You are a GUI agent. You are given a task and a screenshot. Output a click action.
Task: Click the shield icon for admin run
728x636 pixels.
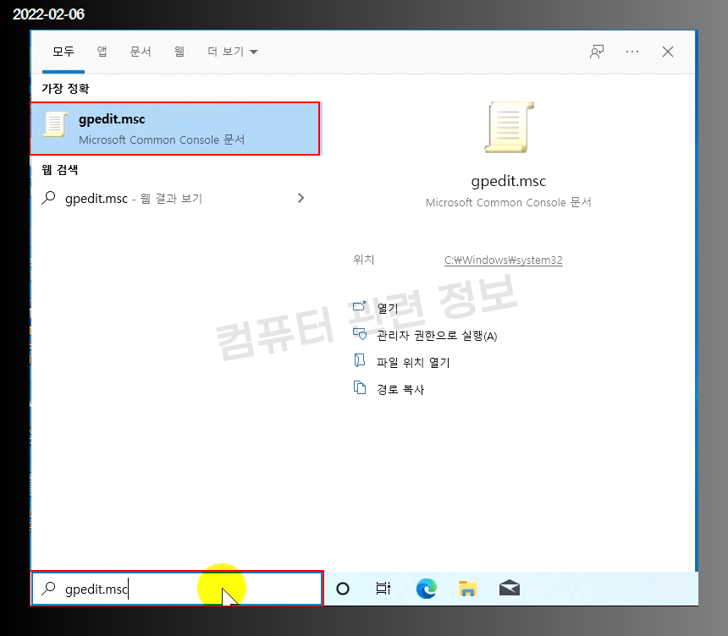[360, 333]
